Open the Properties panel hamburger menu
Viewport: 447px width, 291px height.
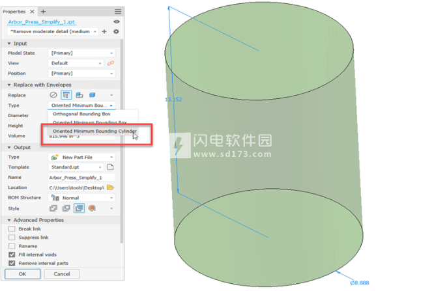(118, 12)
